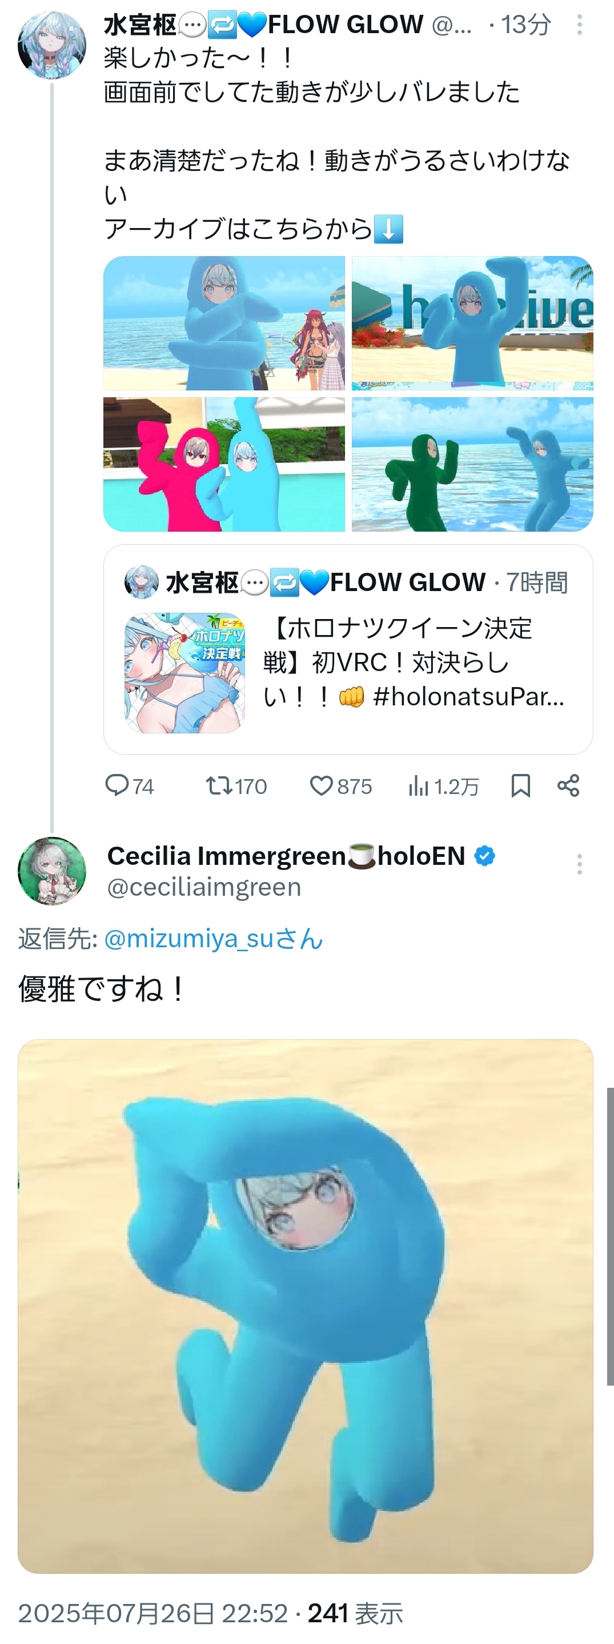This screenshot has height=1644, width=614.
Task: View top-right hololive sign photo
Action: point(472,323)
